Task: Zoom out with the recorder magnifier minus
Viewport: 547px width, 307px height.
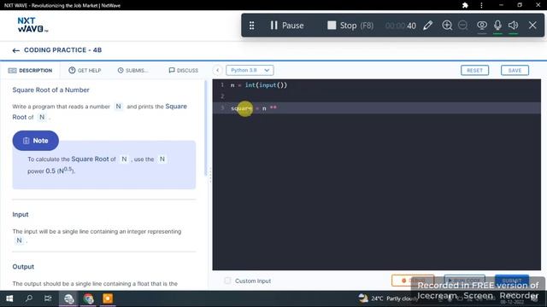Action: click(x=463, y=26)
